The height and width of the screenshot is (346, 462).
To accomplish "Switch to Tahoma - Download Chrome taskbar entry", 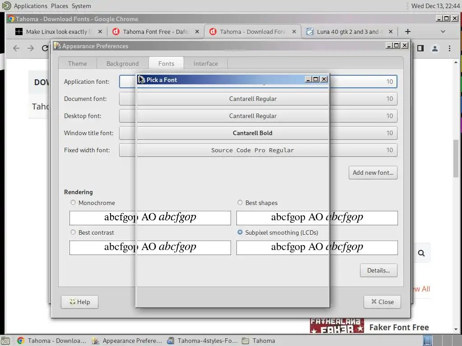I will click(52, 341).
